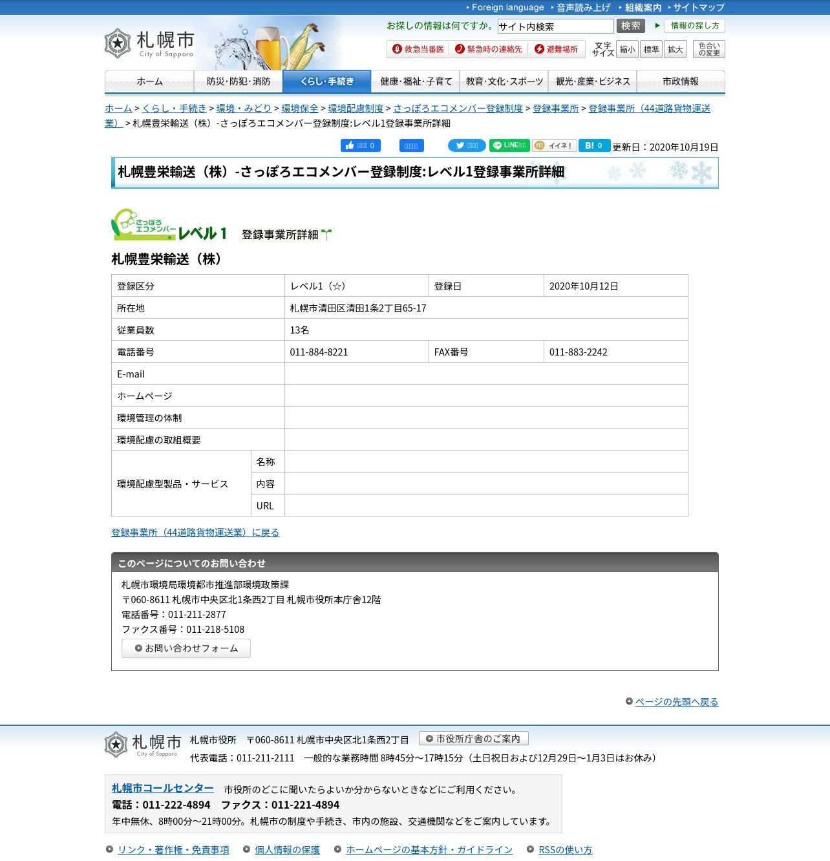830x861 pixels.
Task: Open RSSの使い方 footer link
Action: pyautogui.click(x=566, y=850)
